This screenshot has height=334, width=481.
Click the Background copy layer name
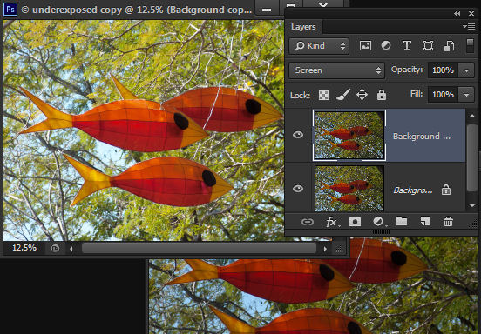click(x=422, y=137)
